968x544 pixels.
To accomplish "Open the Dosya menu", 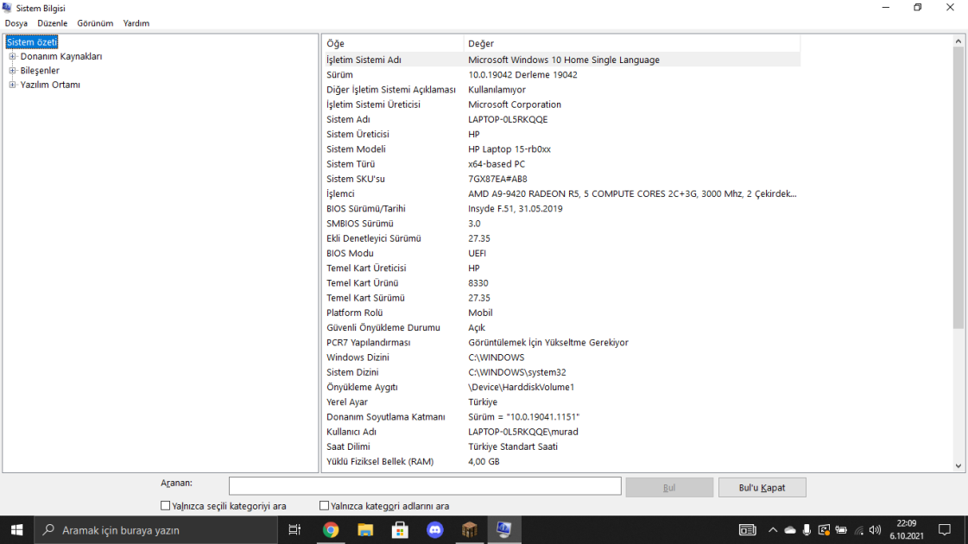I will click(16, 22).
